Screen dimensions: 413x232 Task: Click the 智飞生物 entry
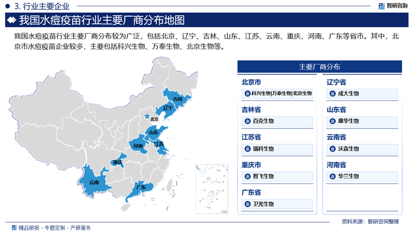(x=277, y=176)
